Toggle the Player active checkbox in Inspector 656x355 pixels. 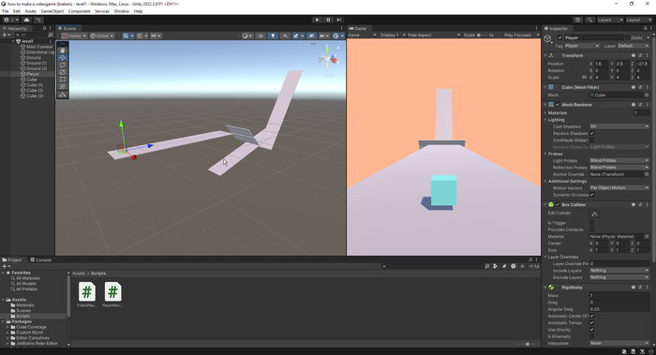[560, 37]
